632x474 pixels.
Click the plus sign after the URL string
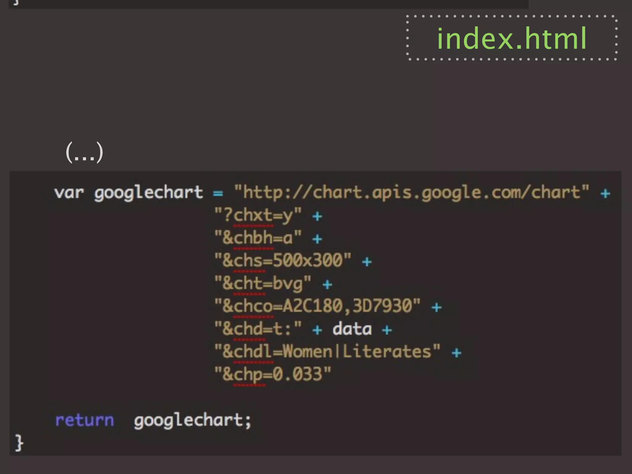pos(605,193)
